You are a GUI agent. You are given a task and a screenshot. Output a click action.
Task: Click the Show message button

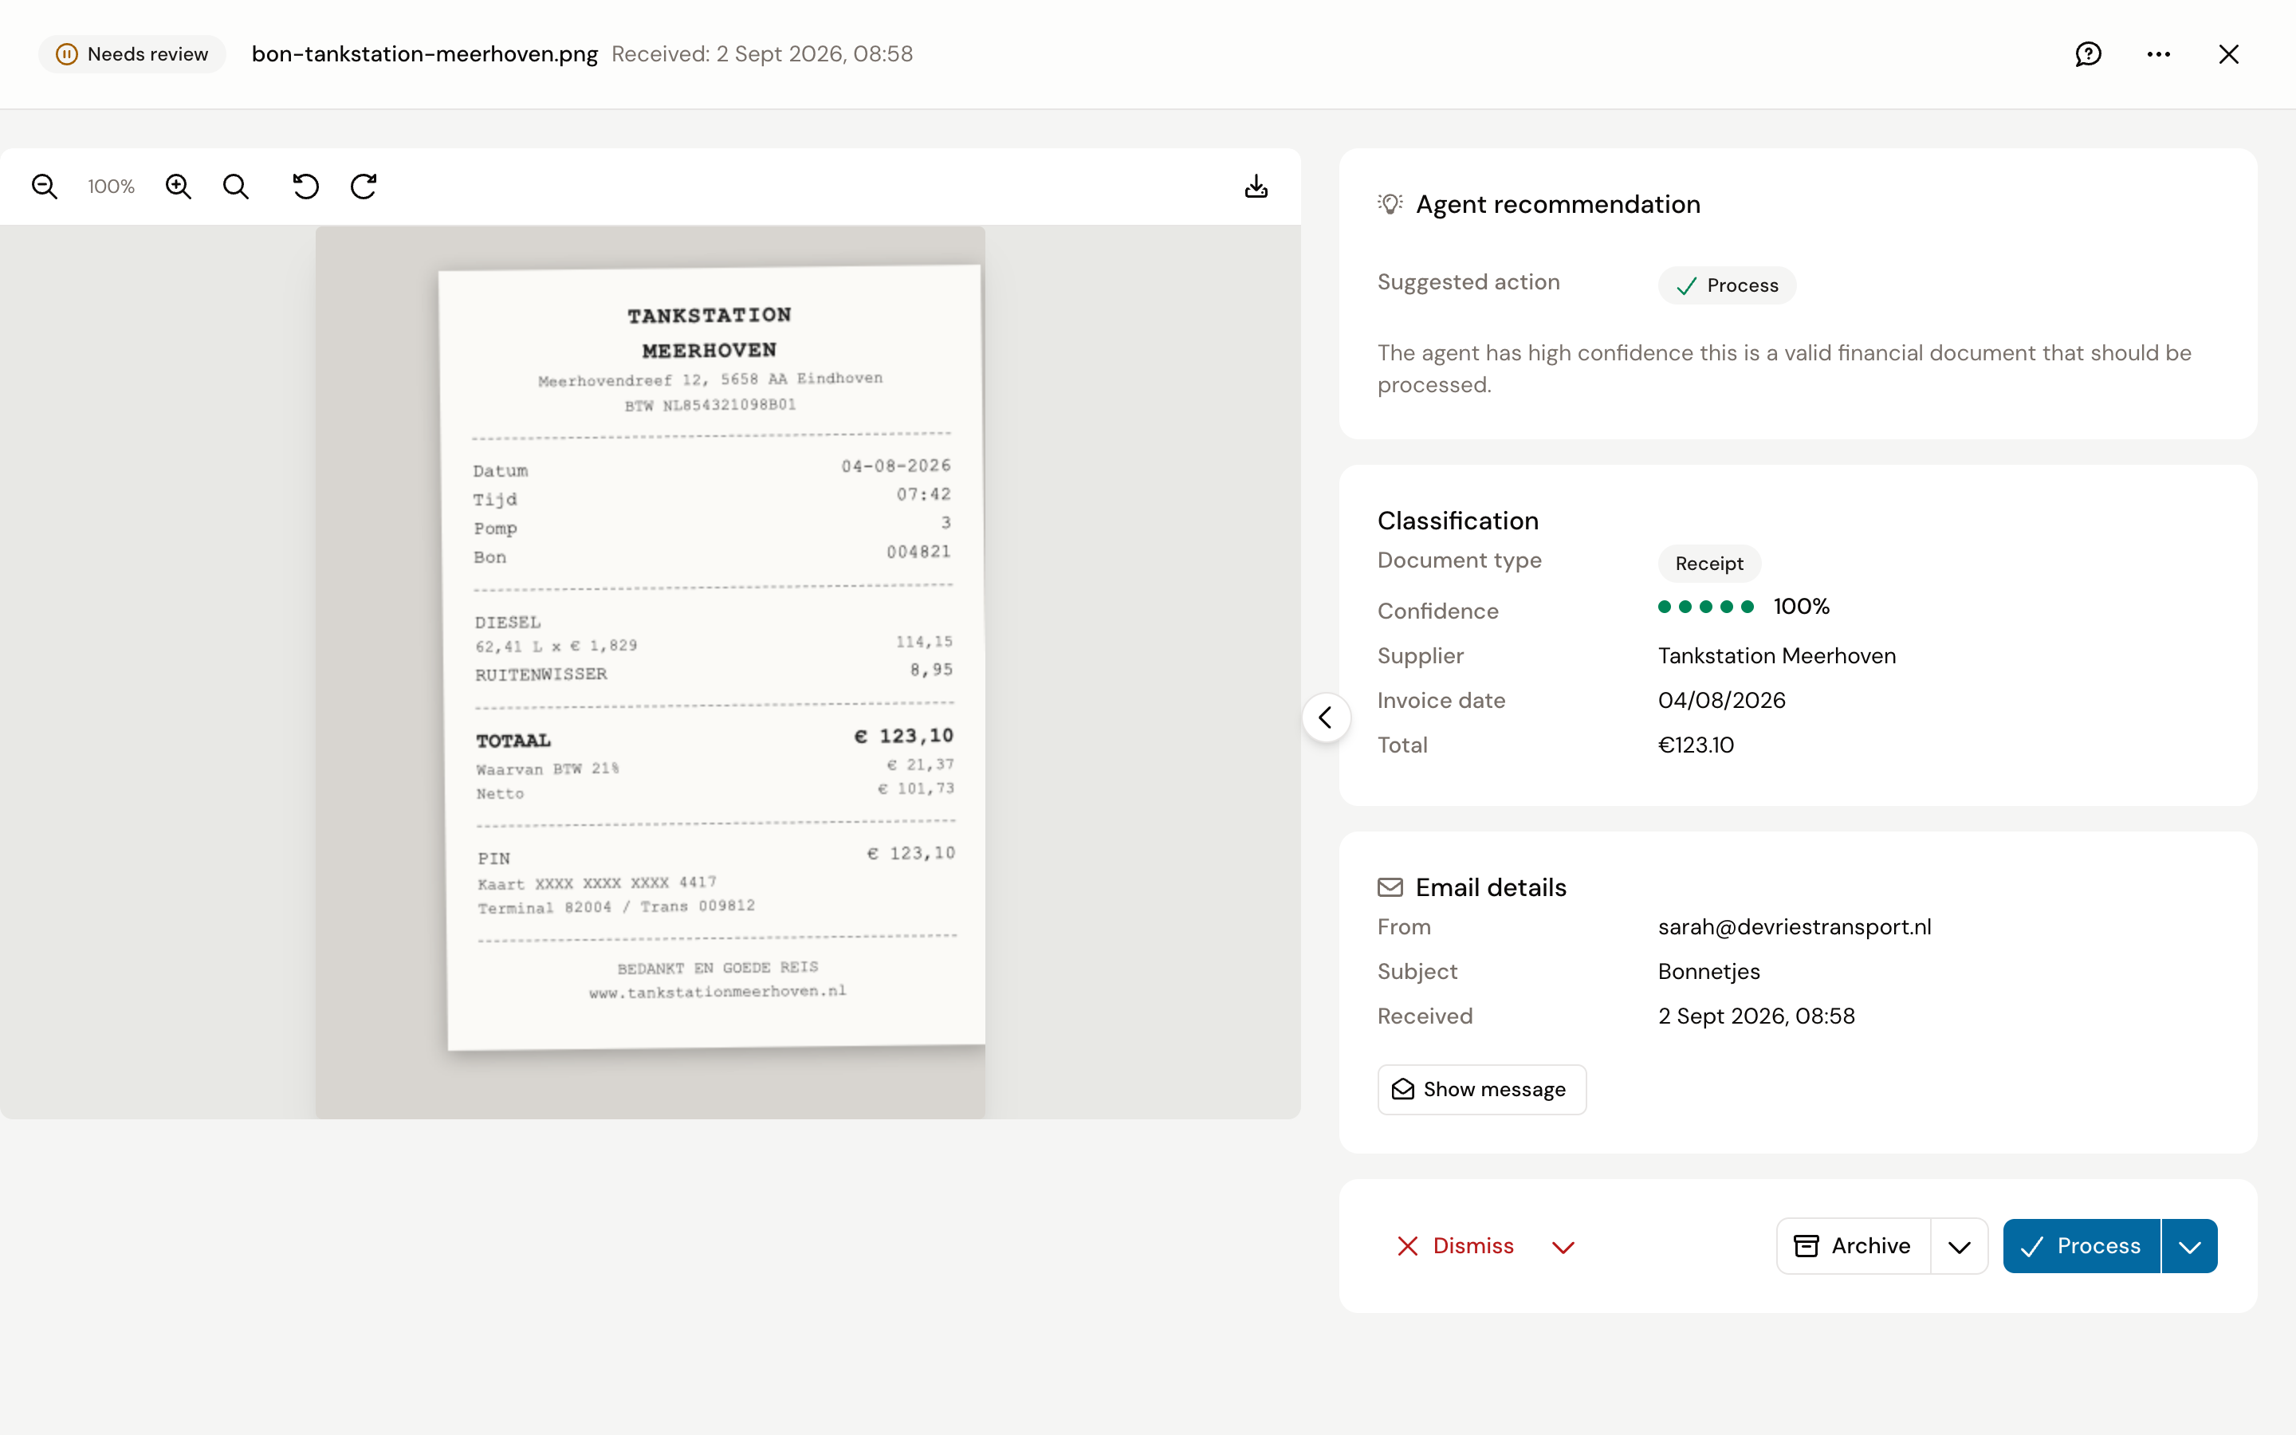tap(1481, 1088)
